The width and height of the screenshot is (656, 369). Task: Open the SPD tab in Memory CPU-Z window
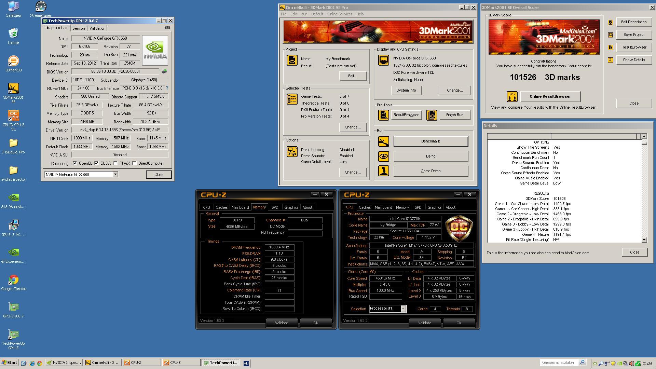(275, 207)
